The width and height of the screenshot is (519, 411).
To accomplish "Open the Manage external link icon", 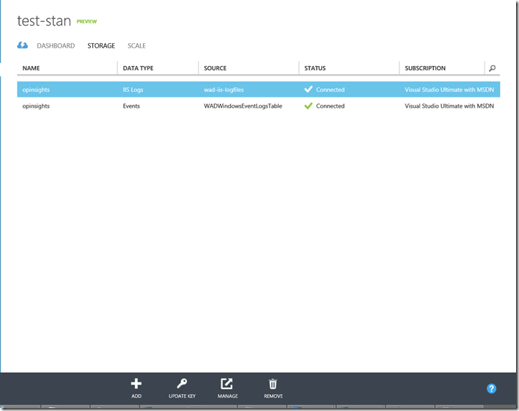I will point(227,384).
